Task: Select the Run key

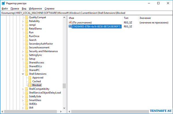Action: [31, 32]
